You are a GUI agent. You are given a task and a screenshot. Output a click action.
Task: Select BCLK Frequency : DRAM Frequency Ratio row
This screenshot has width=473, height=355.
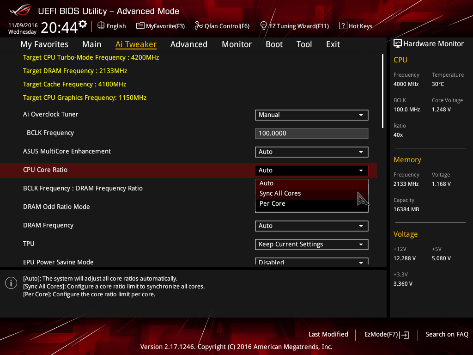pyautogui.click(x=83, y=189)
